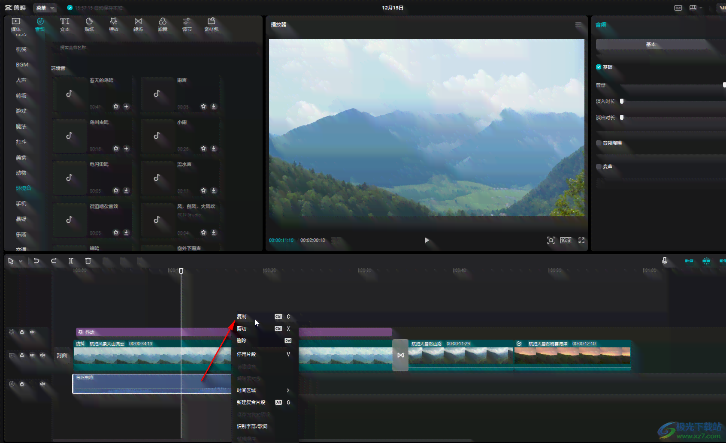
Task: Choose the selection arrow tool
Action: tap(11, 261)
